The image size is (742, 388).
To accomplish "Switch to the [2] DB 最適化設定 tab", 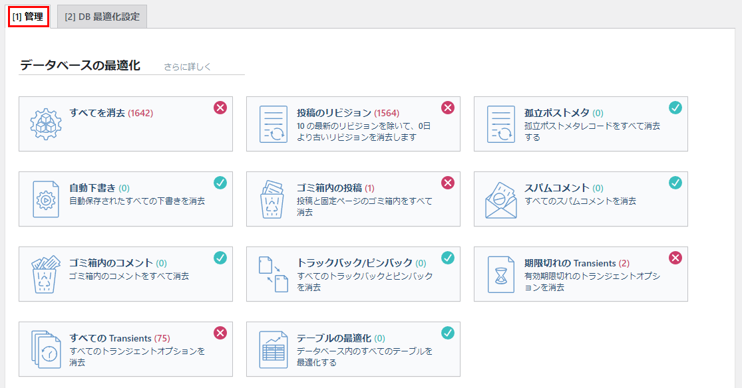I will coord(102,17).
